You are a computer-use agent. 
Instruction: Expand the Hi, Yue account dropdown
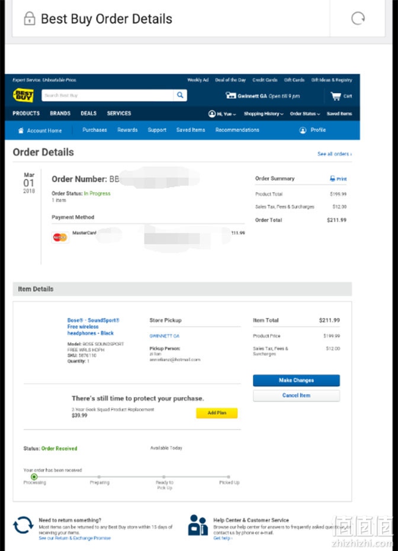click(222, 114)
